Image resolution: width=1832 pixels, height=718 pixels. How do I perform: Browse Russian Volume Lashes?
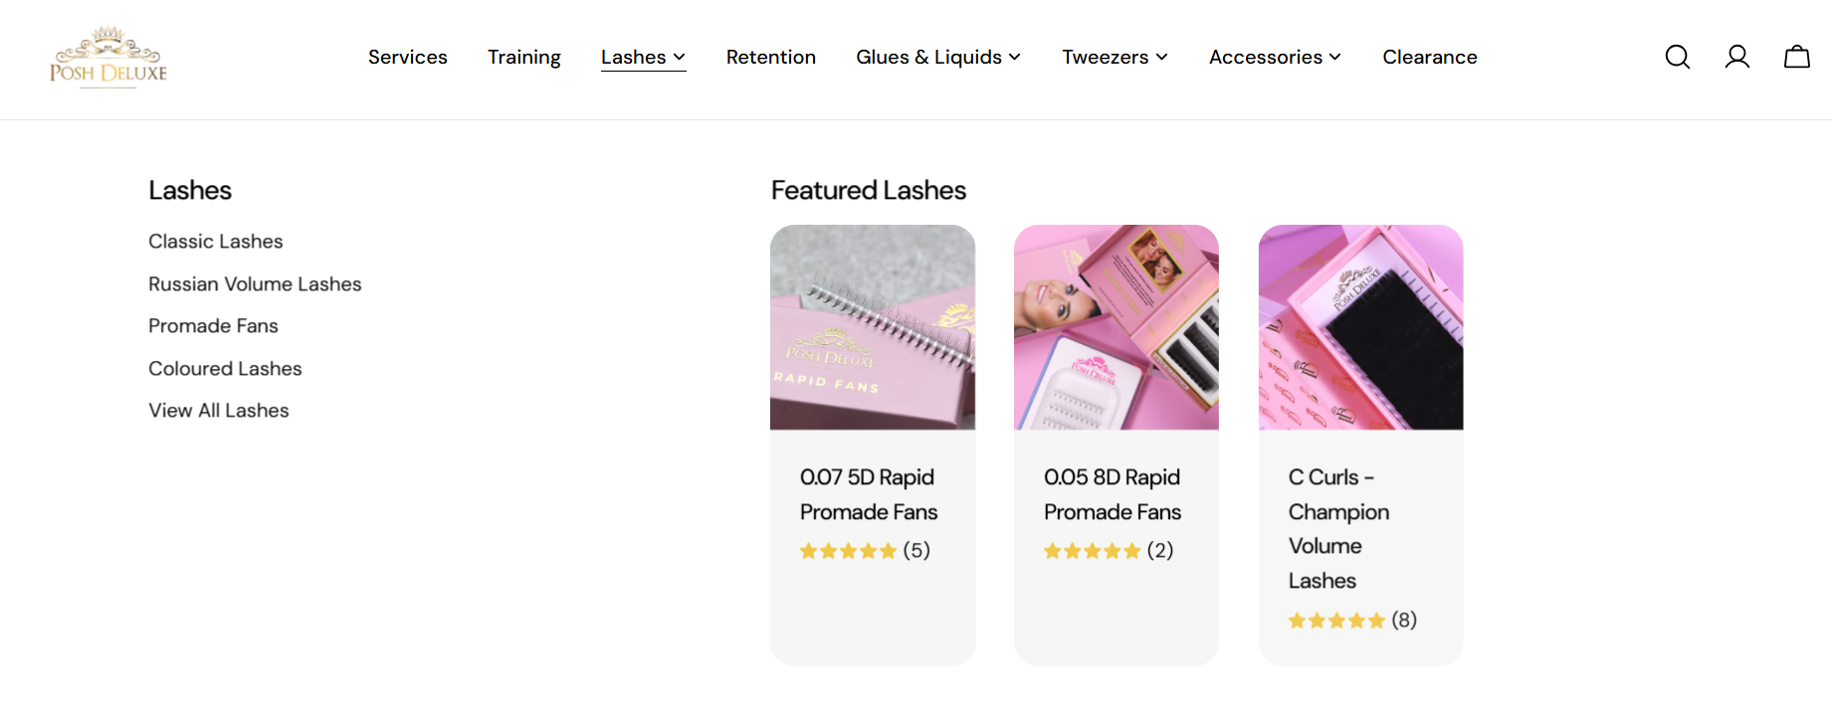click(255, 284)
